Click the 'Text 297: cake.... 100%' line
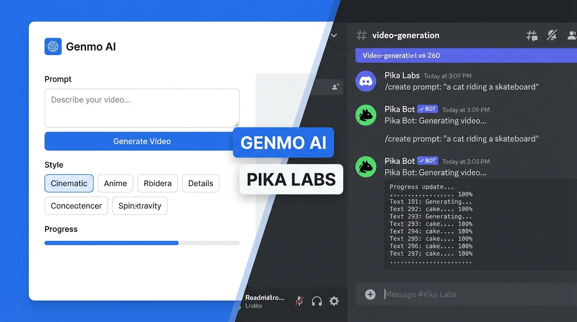This screenshot has width=577, height=322. (431, 254)
